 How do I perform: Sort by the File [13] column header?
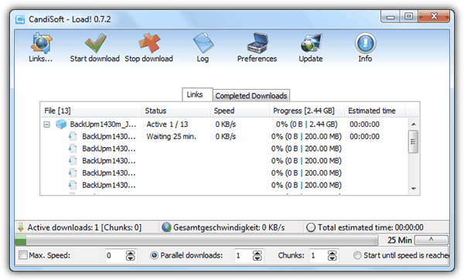coord(90,111)
